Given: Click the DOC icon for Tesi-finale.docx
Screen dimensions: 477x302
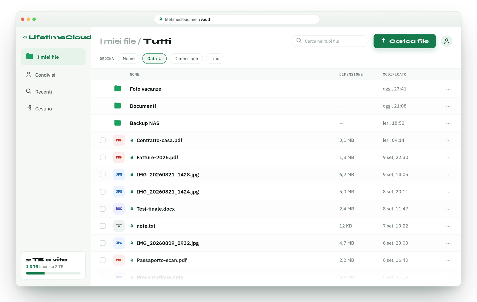Looking at the screenshot, I should pos(119,209).
